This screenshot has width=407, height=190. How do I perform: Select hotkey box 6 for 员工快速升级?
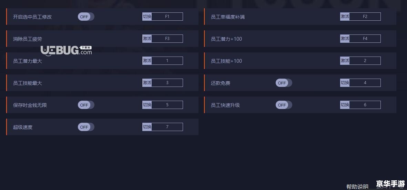[365, 105]
